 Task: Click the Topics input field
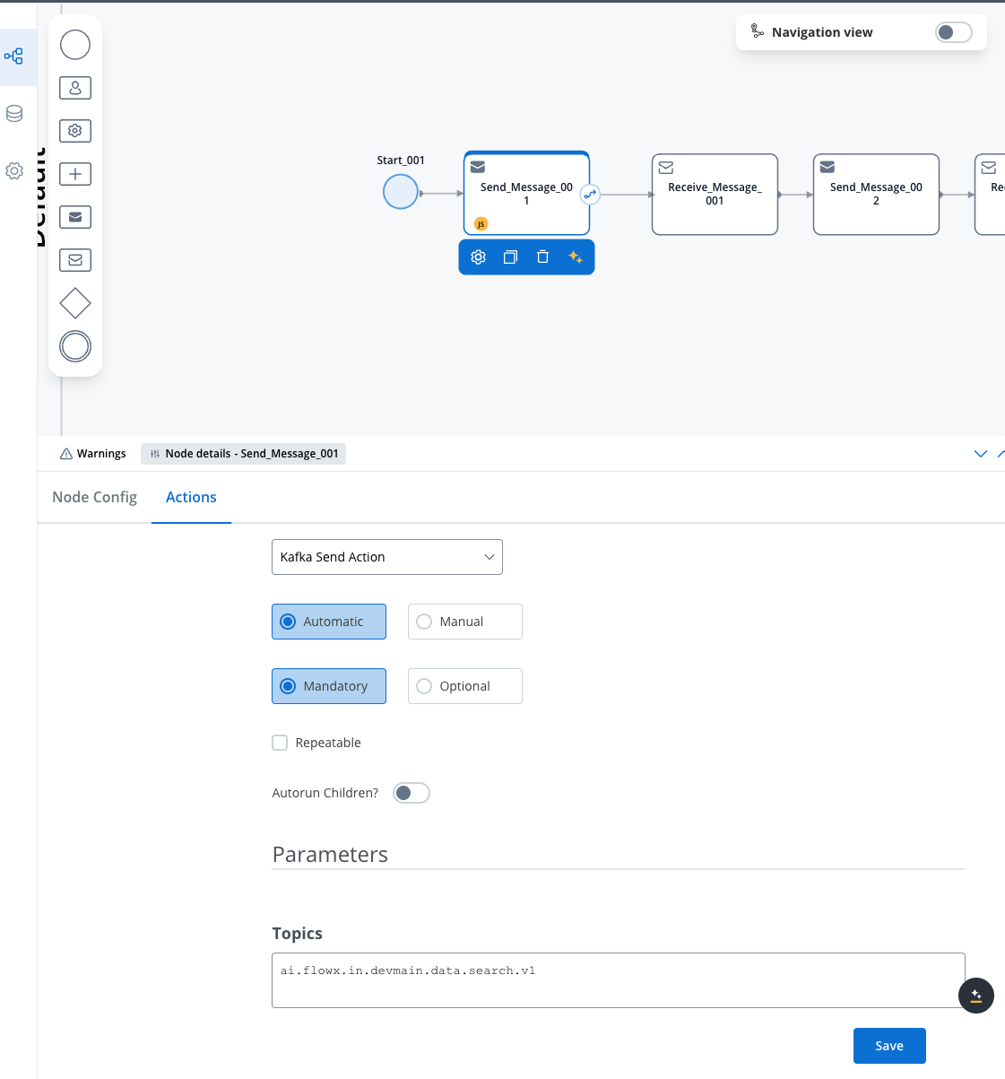tap(619, 980)
